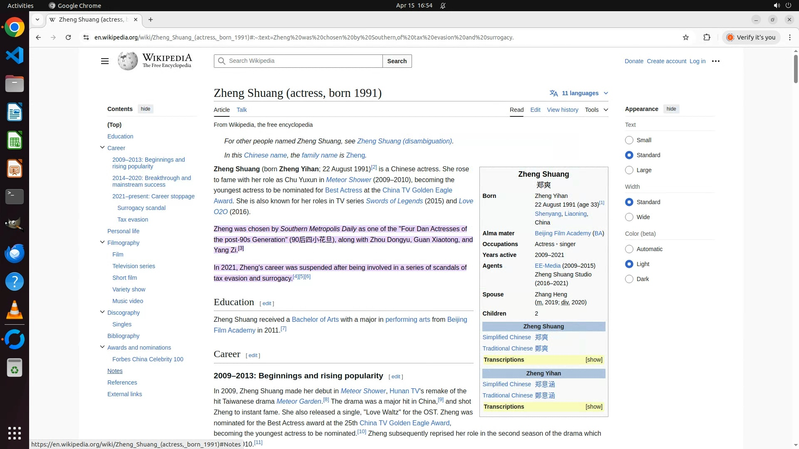Viewport: 799px width, 449px height.
Task: Collapse the Career contents section
Action: (x=102, y=148)
